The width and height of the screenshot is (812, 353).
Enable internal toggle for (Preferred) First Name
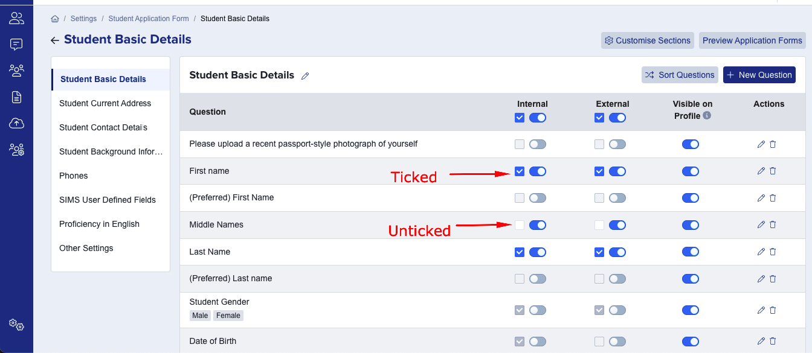[x=538, y=198]
